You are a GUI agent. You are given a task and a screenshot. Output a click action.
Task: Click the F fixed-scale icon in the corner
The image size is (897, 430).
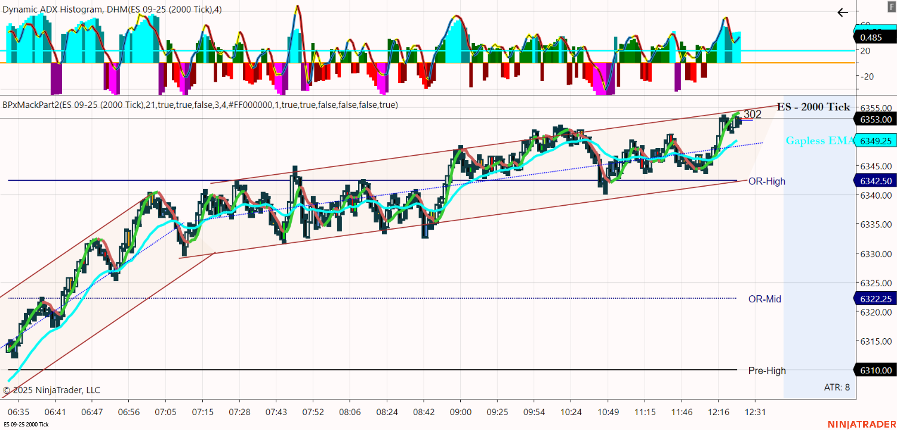click(892, 6)
